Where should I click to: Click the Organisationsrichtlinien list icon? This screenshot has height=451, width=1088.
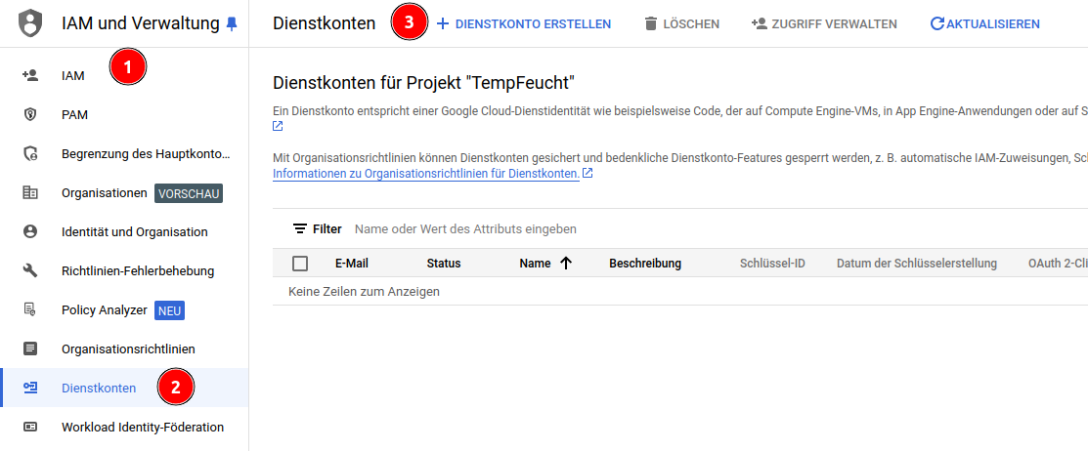coord(30,348)
